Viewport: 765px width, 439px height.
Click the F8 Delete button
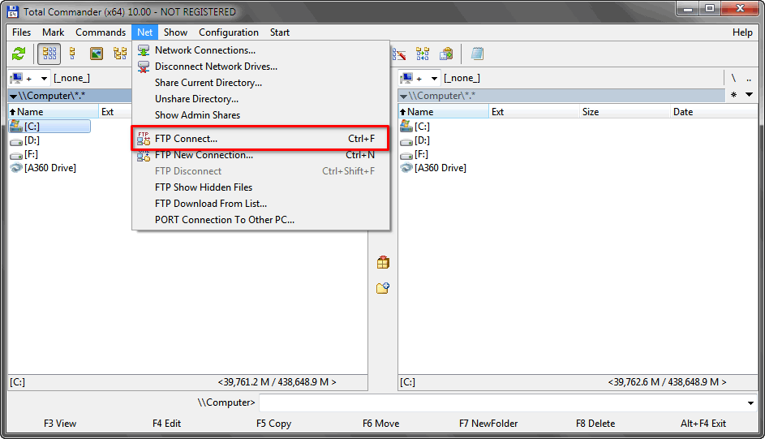tap(595, 424)
